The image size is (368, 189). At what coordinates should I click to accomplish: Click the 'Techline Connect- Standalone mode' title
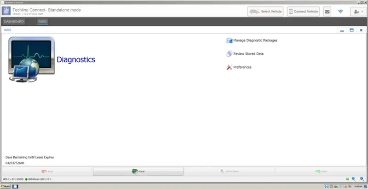[x=47, y=10]
